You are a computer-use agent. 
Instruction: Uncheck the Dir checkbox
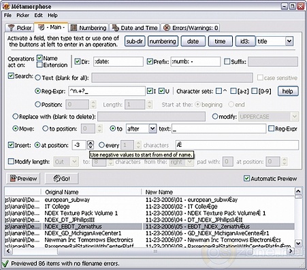pyautogui.click(x=78, y=61)
